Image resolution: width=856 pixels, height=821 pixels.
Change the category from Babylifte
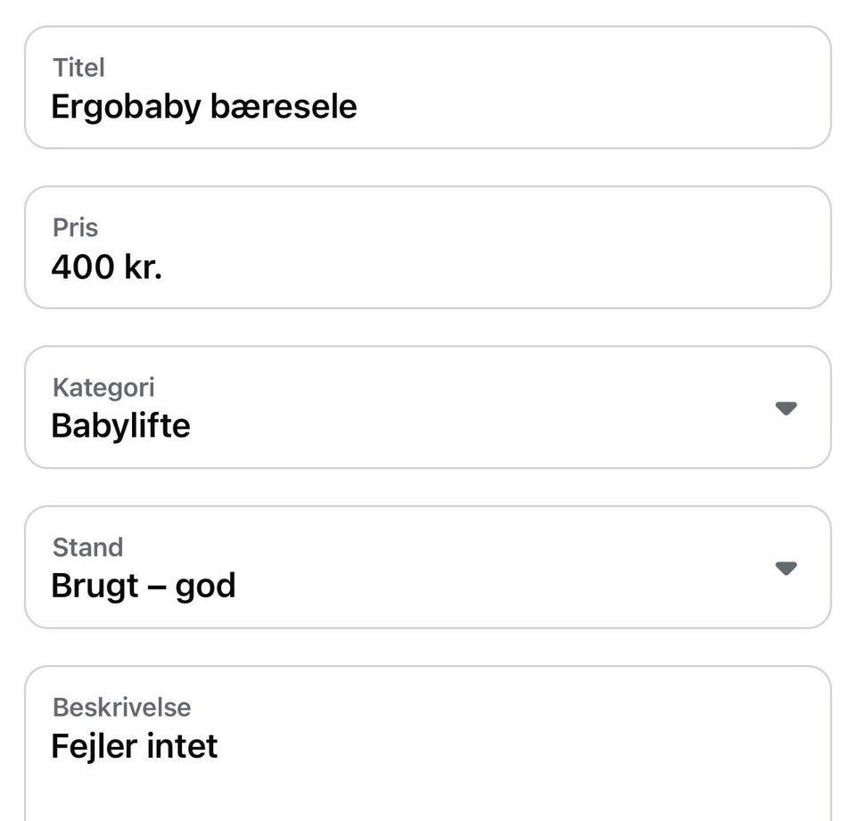[428, 407]
